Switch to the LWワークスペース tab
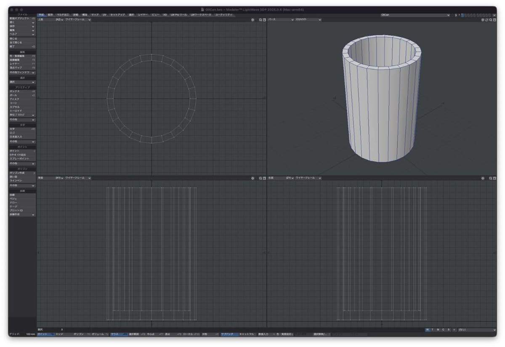Image resolution: width=505 pixels, height=347 pixels. pos(201,15)
